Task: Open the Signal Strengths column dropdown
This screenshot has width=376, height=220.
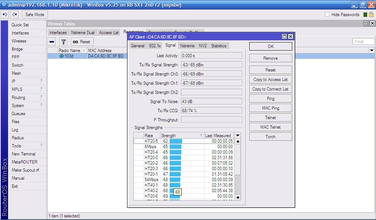Action: point(238,136)
